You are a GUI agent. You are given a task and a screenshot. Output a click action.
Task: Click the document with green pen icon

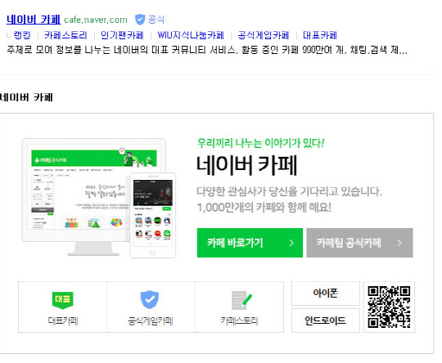click(x=241, y=300)
